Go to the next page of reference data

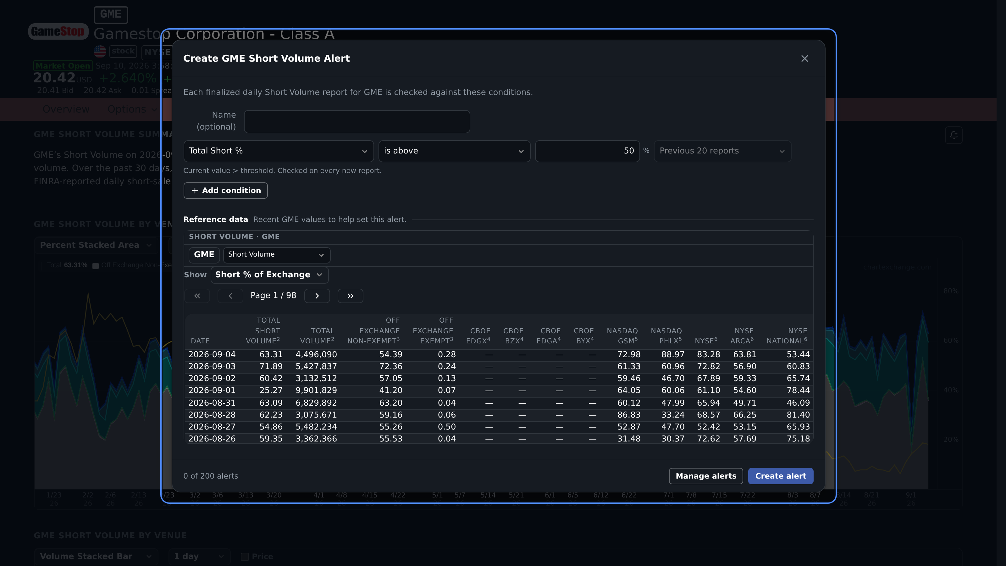coord(317,296)
